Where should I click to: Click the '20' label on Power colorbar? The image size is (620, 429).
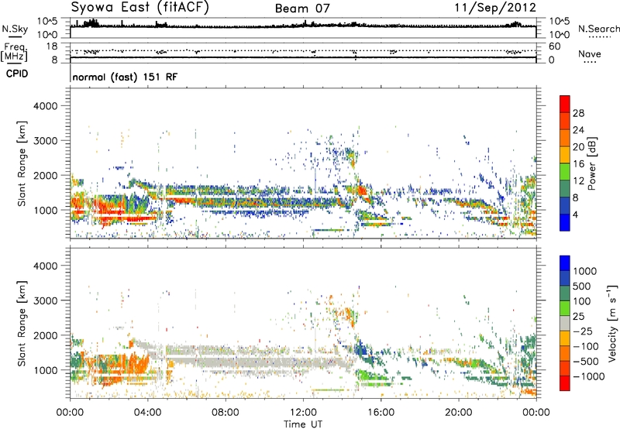(578, 147)
